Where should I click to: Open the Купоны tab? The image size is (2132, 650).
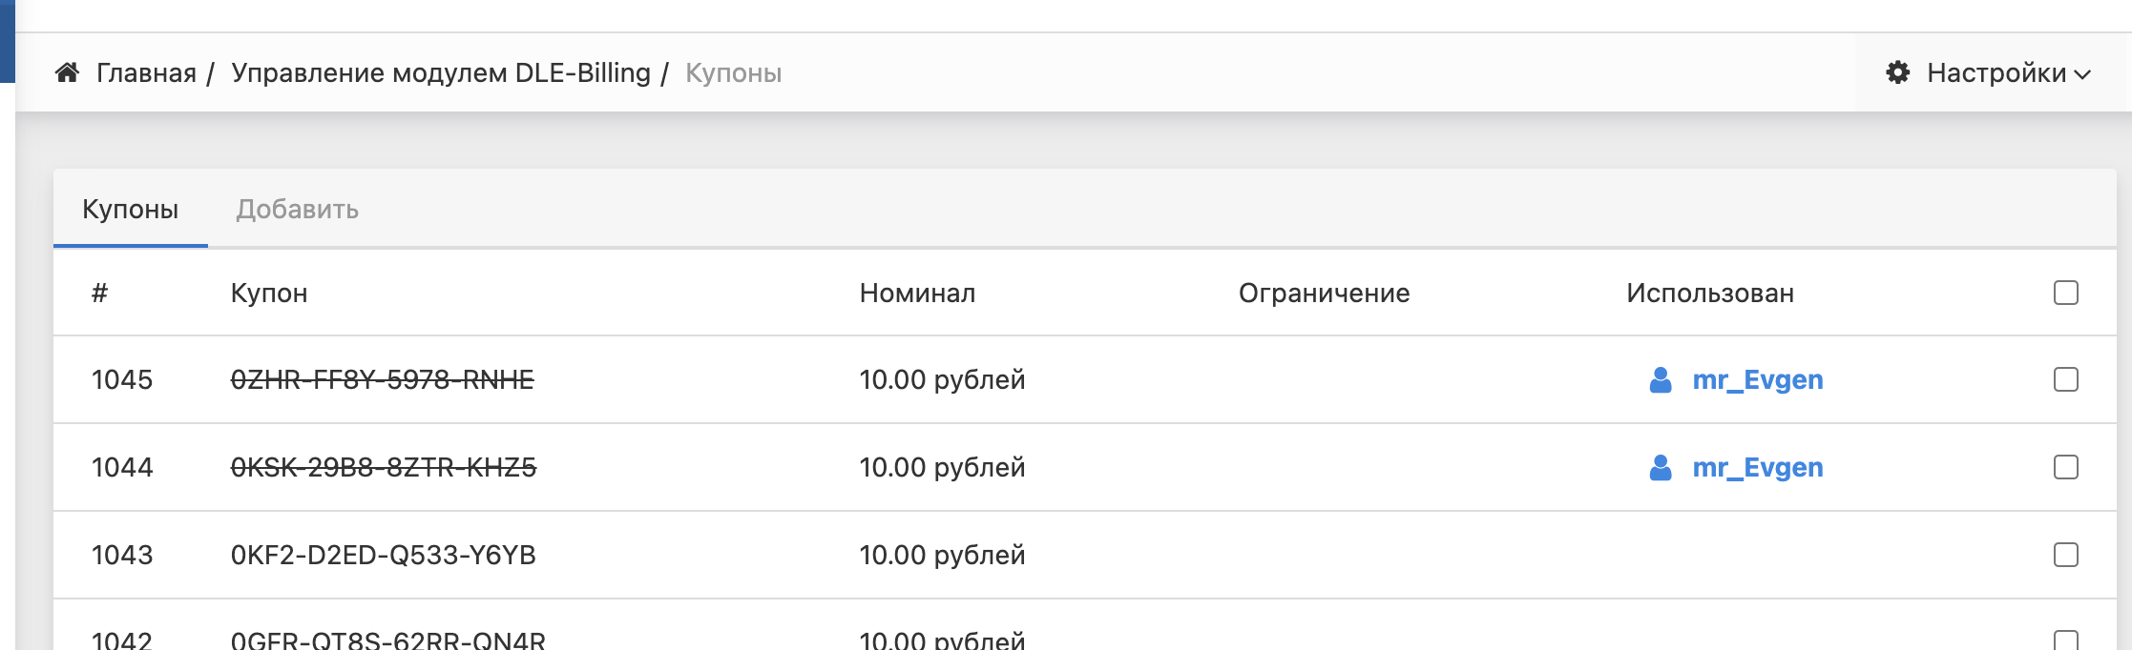pos(131,210)
